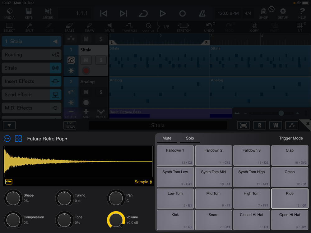Edit the 120.0 BPM tempo field
The width and height of the screenshot is (311, 233).
228,13
